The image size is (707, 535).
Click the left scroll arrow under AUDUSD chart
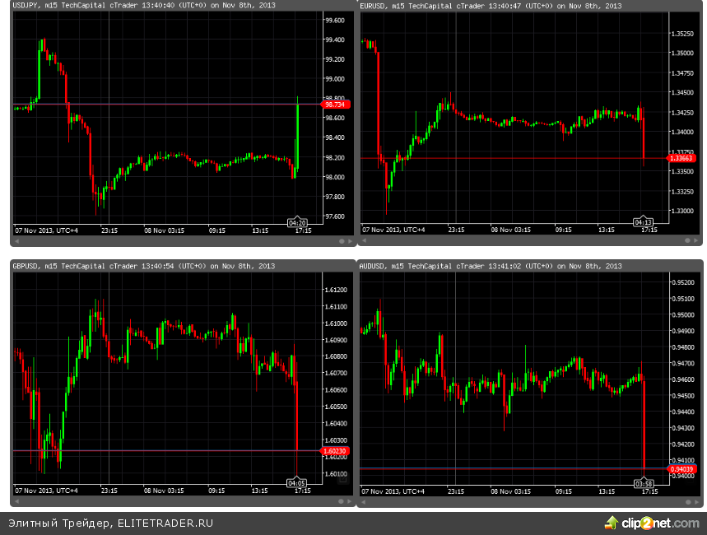(x=363, y=500)
